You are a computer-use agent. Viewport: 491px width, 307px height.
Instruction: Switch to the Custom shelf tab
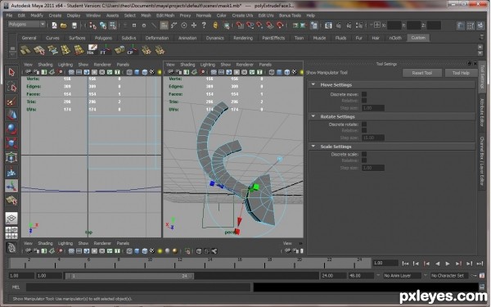tap(418, 38)
